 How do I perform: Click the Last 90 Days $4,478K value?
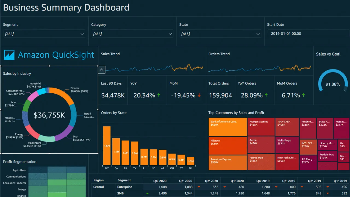pyautogui.click(x=113, y=95)
